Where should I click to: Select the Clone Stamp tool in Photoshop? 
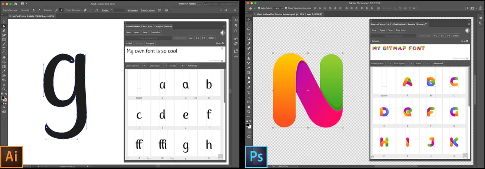[249, 58]
